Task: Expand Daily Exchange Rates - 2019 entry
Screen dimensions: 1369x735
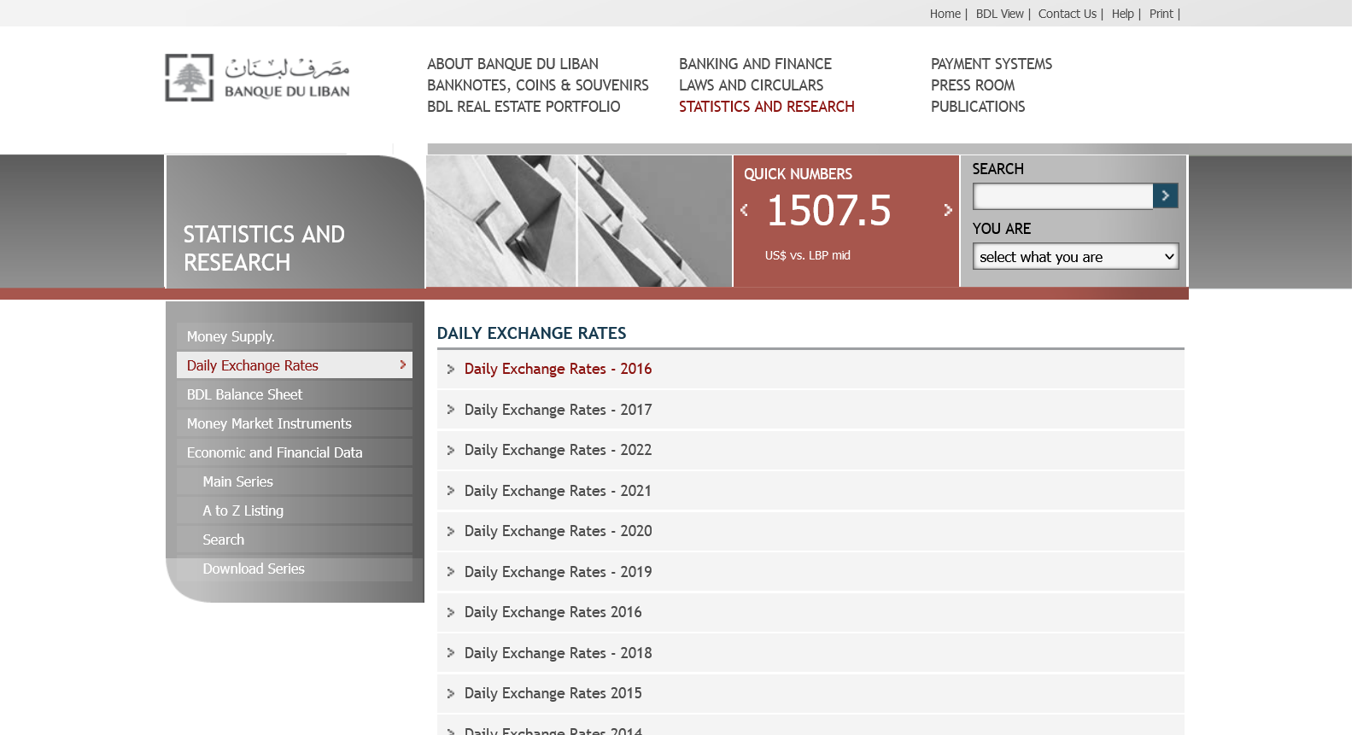Action: [x=558, y=572]
